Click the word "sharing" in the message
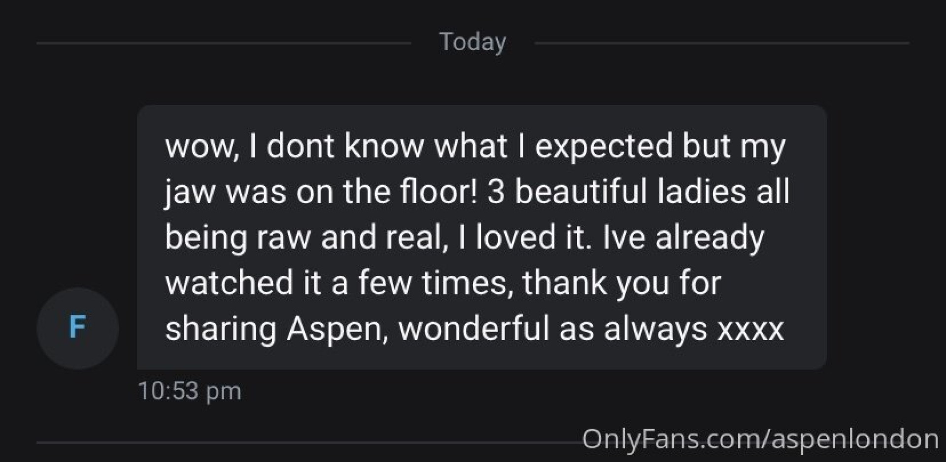 (x=221, y=329)
